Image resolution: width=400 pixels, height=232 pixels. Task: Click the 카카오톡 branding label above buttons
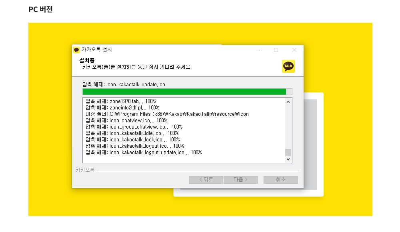[x=85, y=170]
